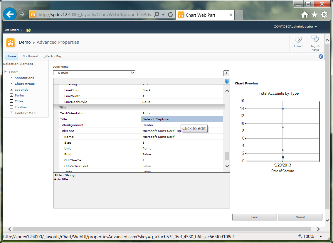Click the address bar URL field
Viewport: 333px width, 243px height.
95,15
